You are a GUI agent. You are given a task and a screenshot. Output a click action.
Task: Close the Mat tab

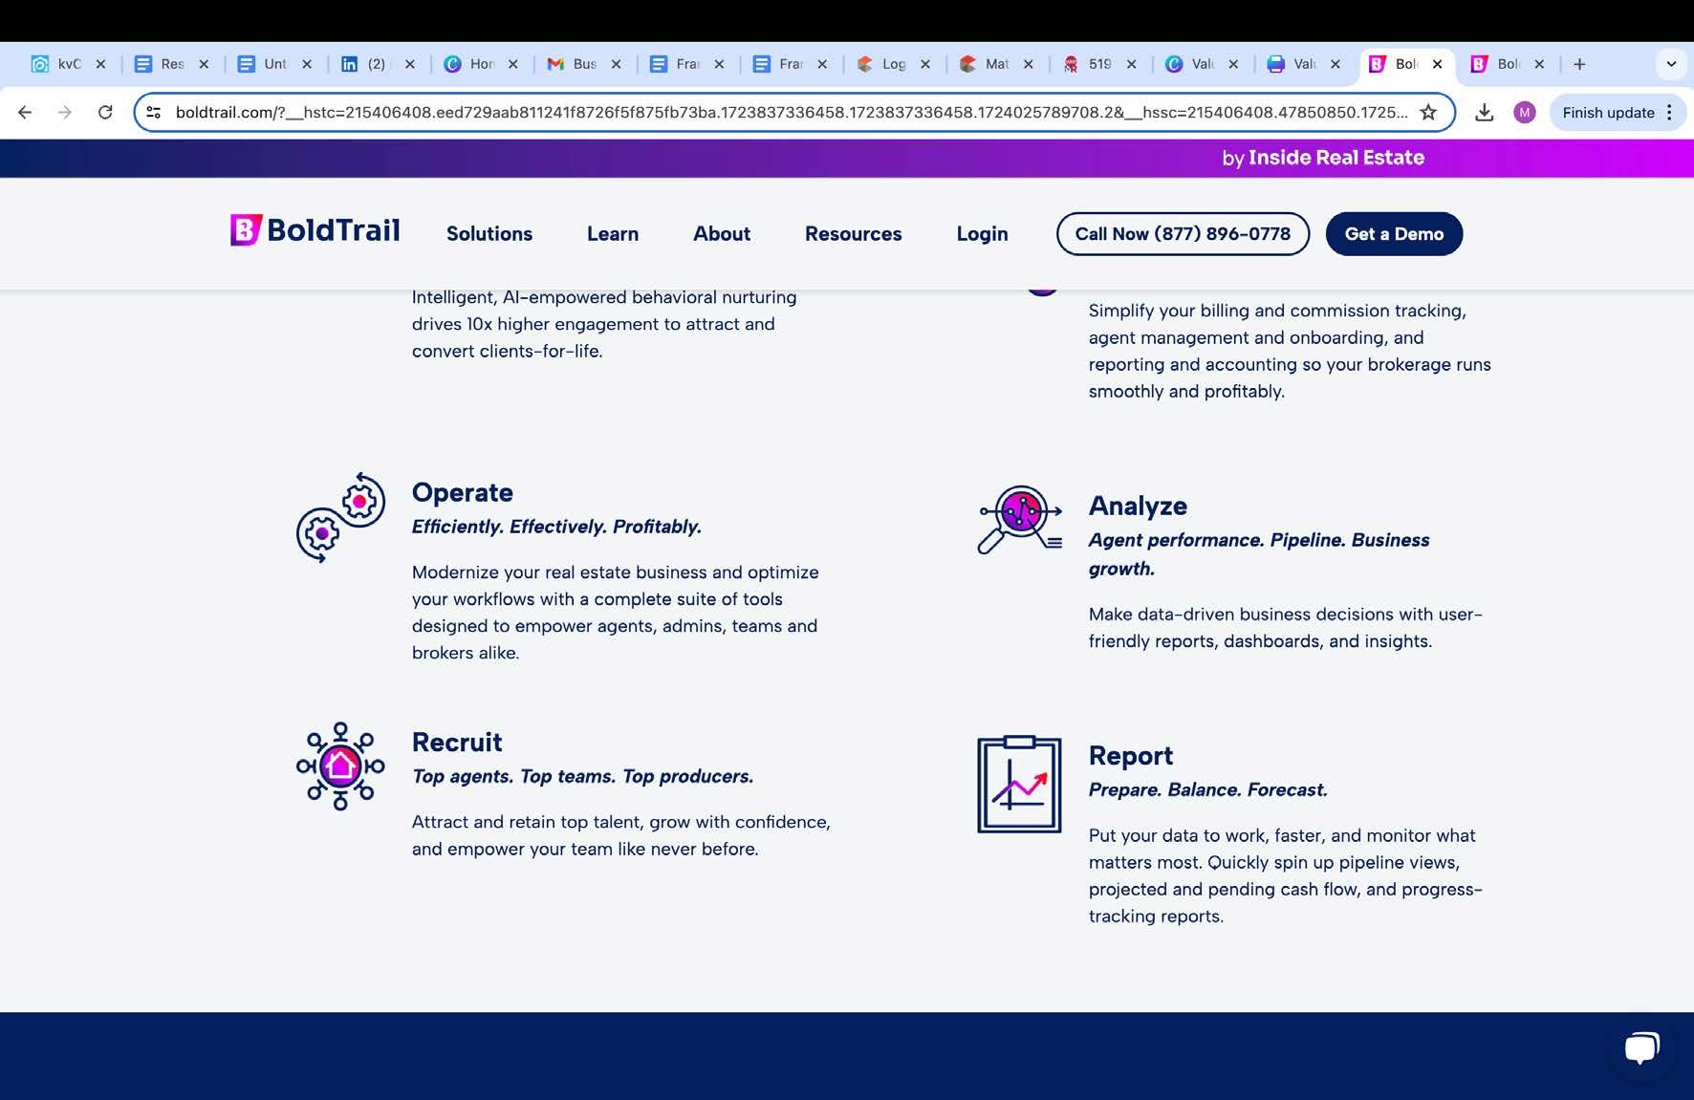click(x=1028, y=64)
